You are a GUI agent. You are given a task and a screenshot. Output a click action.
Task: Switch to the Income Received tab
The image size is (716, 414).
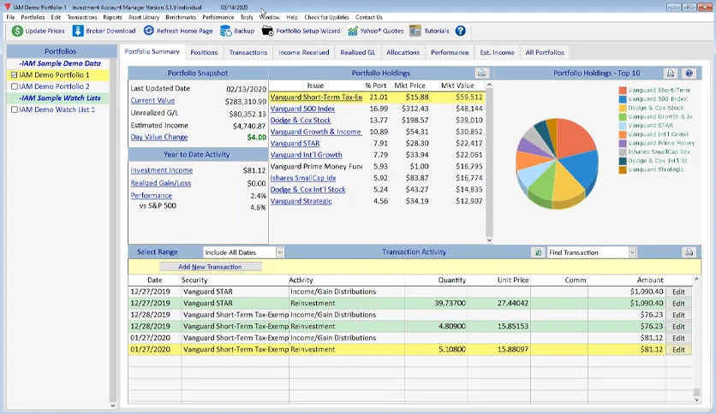click(304, 52)
